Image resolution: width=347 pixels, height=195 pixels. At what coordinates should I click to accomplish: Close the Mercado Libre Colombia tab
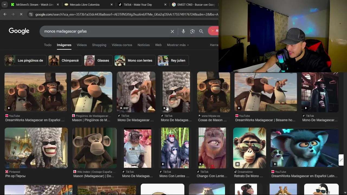(112, 5)
